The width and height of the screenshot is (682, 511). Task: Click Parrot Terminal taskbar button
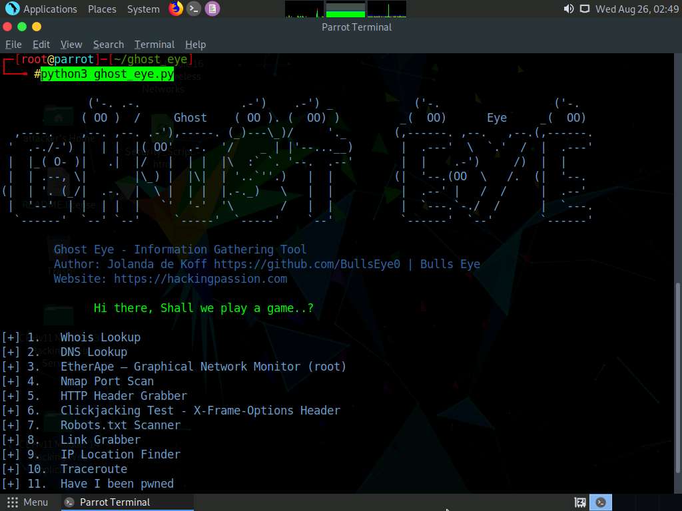127,502
